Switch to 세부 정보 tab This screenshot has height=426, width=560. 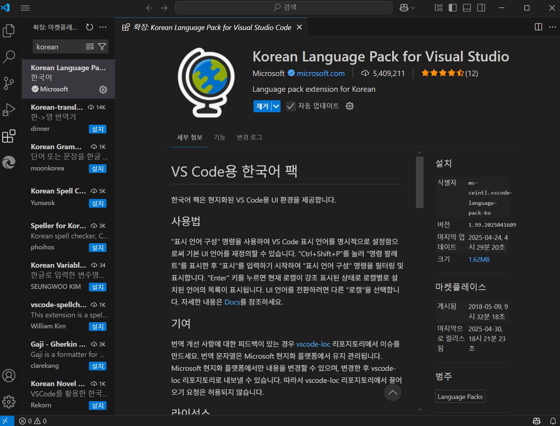[x=189, y=137]
